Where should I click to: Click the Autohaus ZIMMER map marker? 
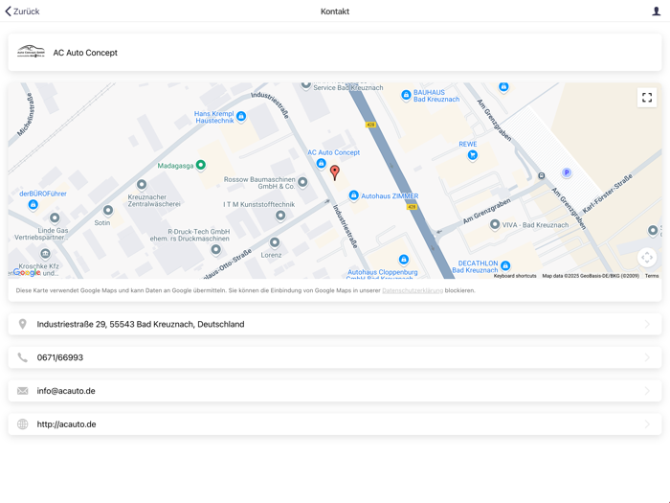tap(353, 195)
